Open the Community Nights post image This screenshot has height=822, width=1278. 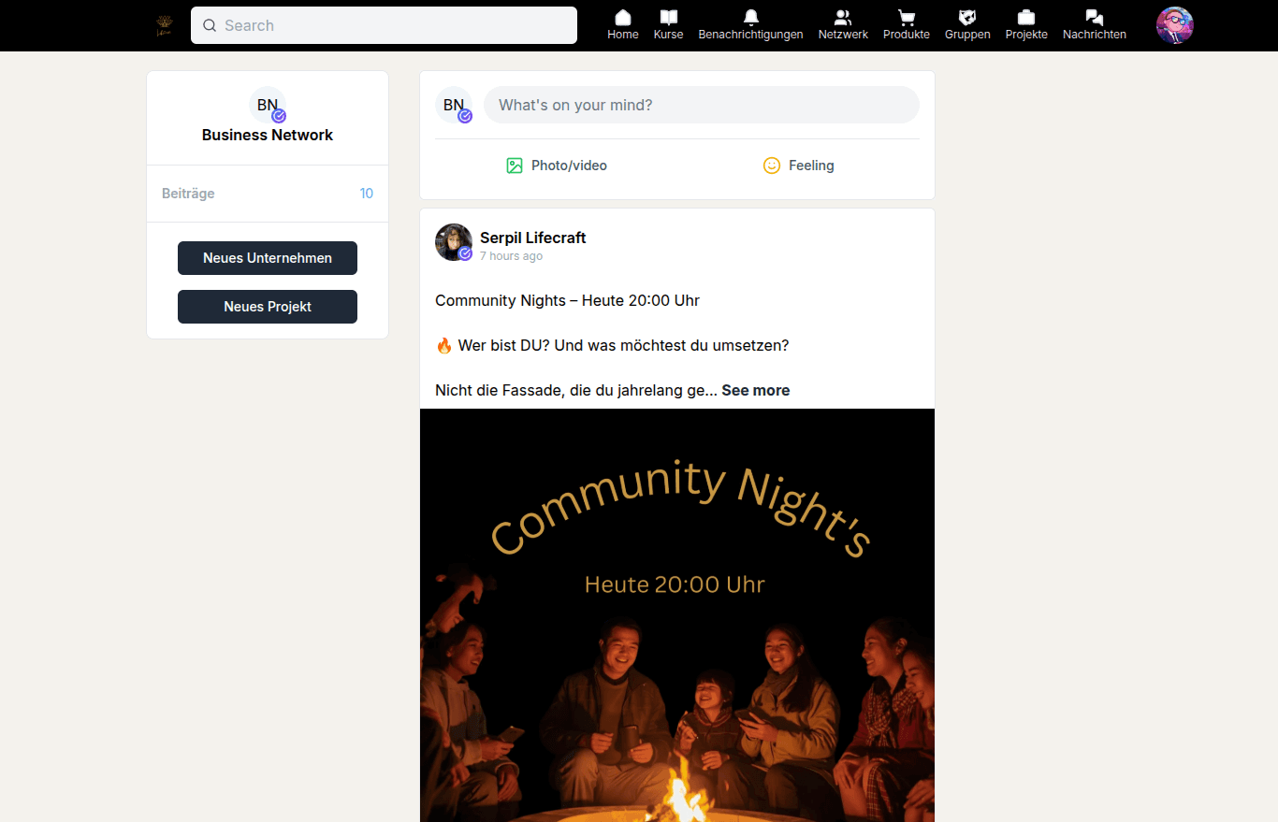[677, 614]
